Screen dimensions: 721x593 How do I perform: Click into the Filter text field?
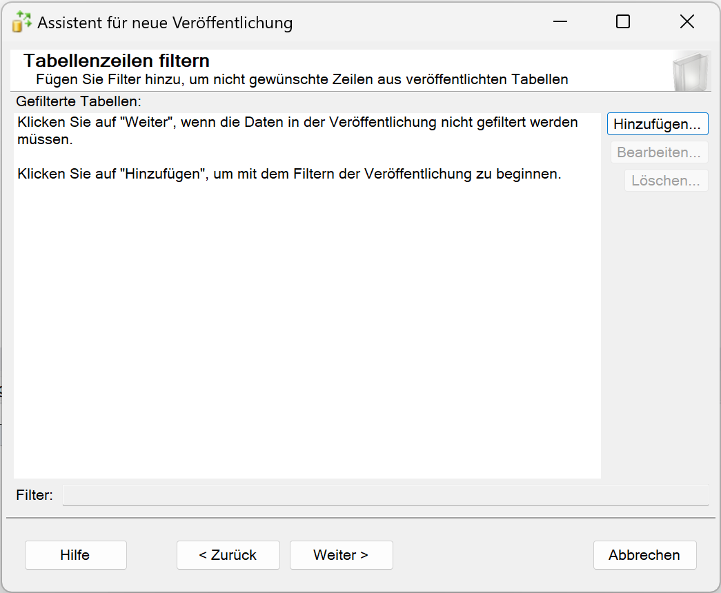tap(385, 495)
